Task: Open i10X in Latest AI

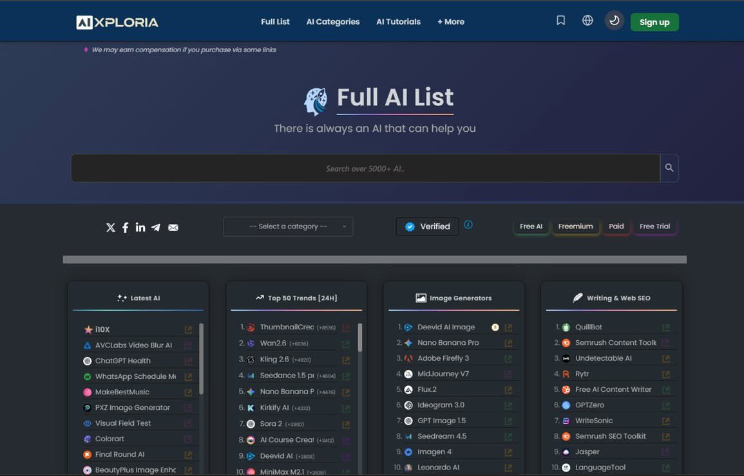Action: point(102,329)
